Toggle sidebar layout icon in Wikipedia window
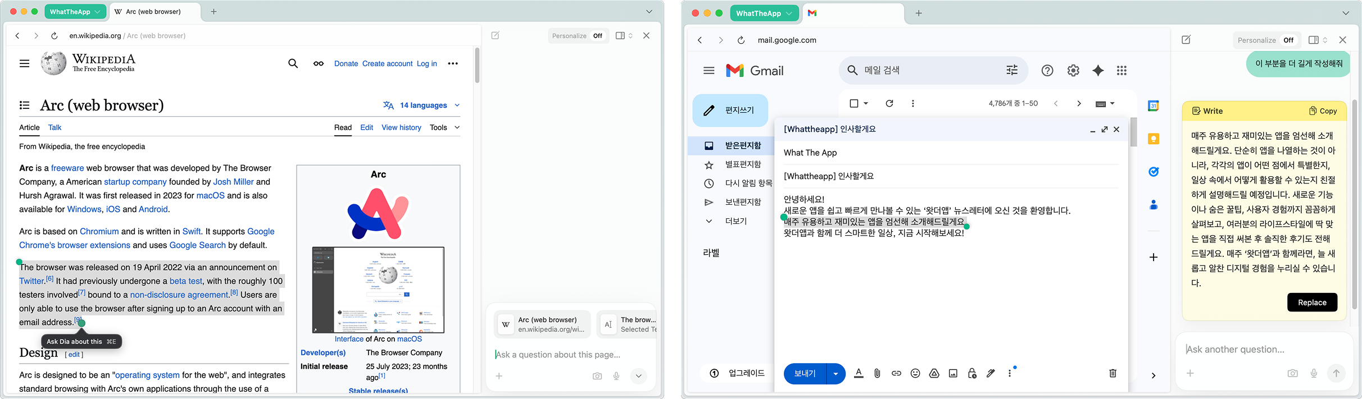This screenshot has height=399, width=1362. pos(620,35)
